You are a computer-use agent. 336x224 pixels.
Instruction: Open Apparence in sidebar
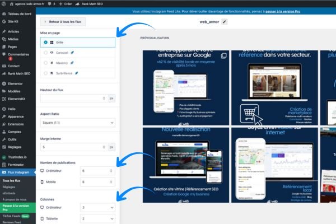[17, 116]
